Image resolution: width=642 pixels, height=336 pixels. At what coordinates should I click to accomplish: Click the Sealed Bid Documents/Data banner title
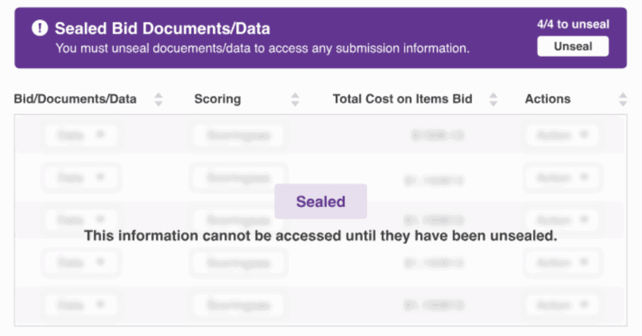click(162, 28)
